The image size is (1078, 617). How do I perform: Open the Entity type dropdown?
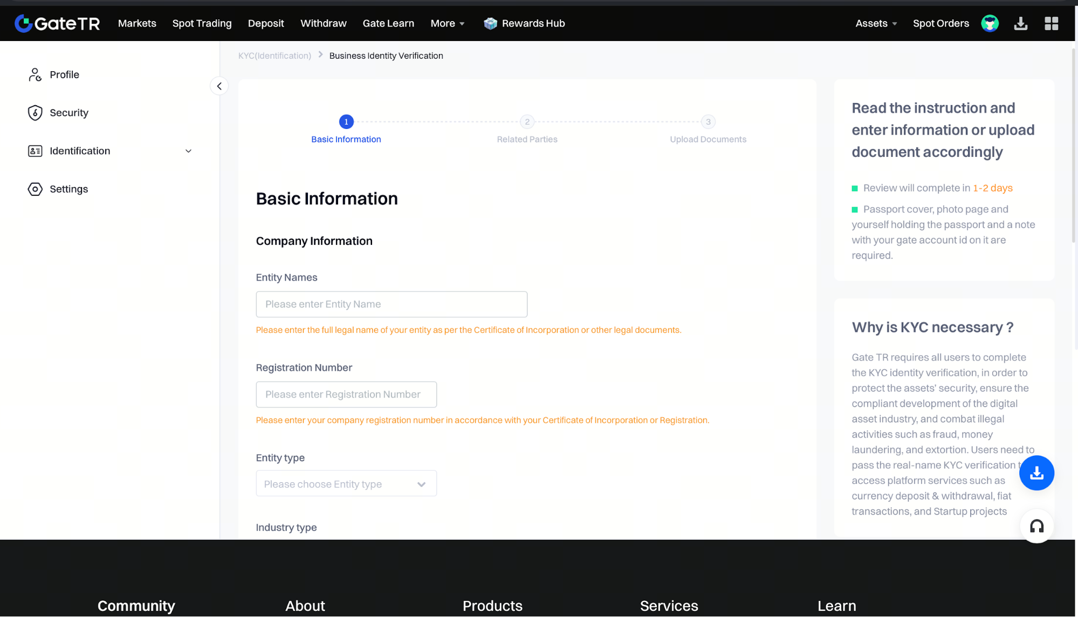tap(346, 484)
